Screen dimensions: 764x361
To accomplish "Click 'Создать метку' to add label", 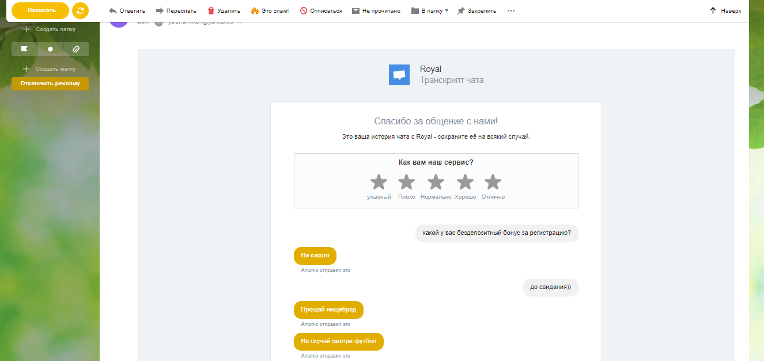I will (50, 69).
